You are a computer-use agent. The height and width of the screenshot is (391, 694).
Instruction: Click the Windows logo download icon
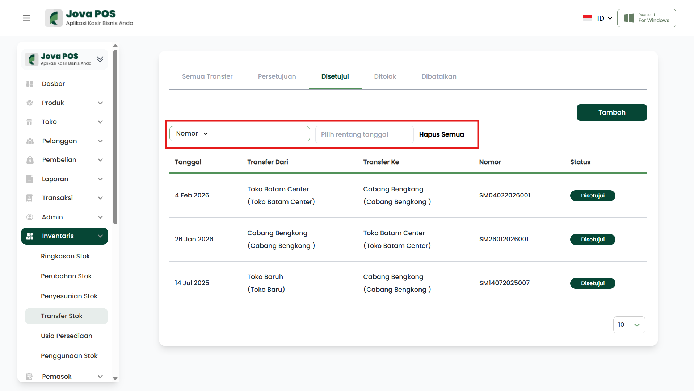pos(629,18)
